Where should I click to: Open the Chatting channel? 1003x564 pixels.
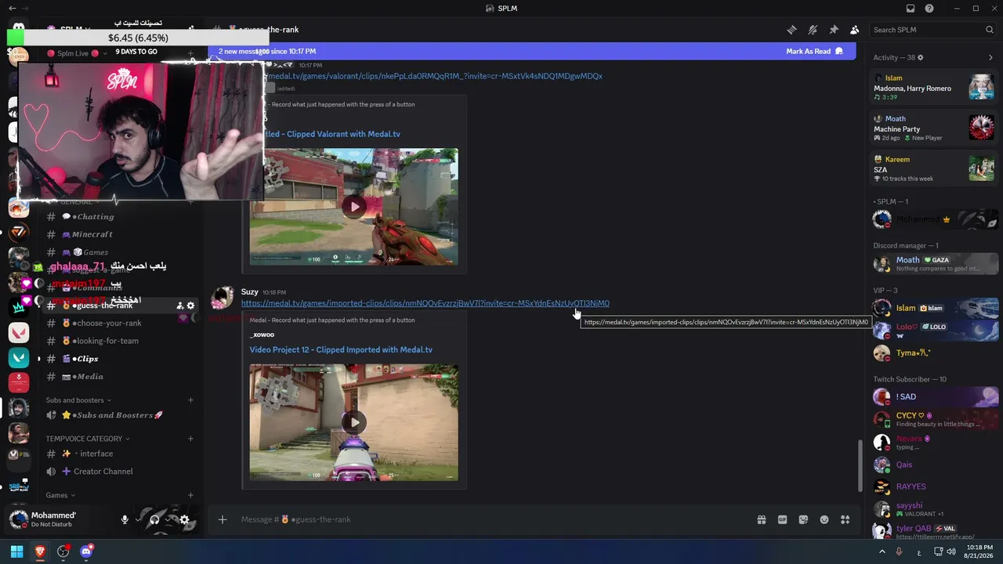coord(120,216)
